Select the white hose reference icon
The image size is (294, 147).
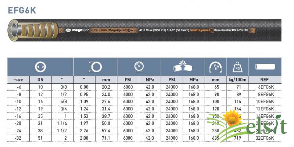tap(265, 67)
